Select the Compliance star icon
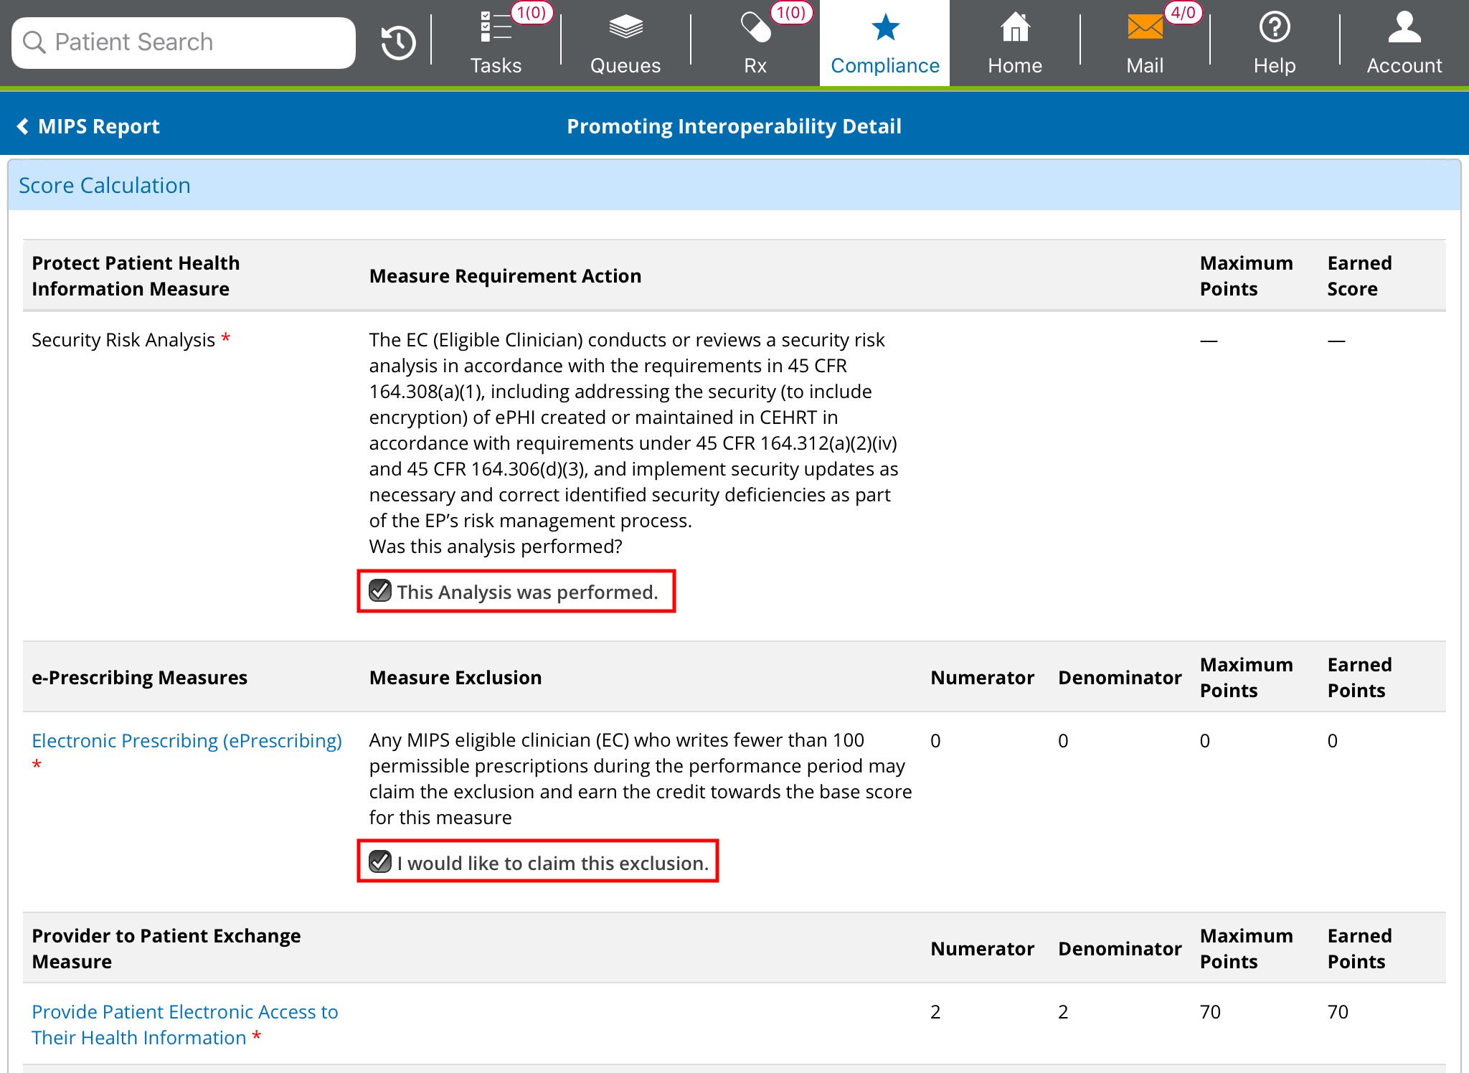Image resolution: width=1469 pixels, height=1073 pixels. tap(885, 29)
